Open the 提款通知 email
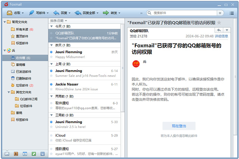The height and width of the screenshot is (159, 239). pos(84,151)
